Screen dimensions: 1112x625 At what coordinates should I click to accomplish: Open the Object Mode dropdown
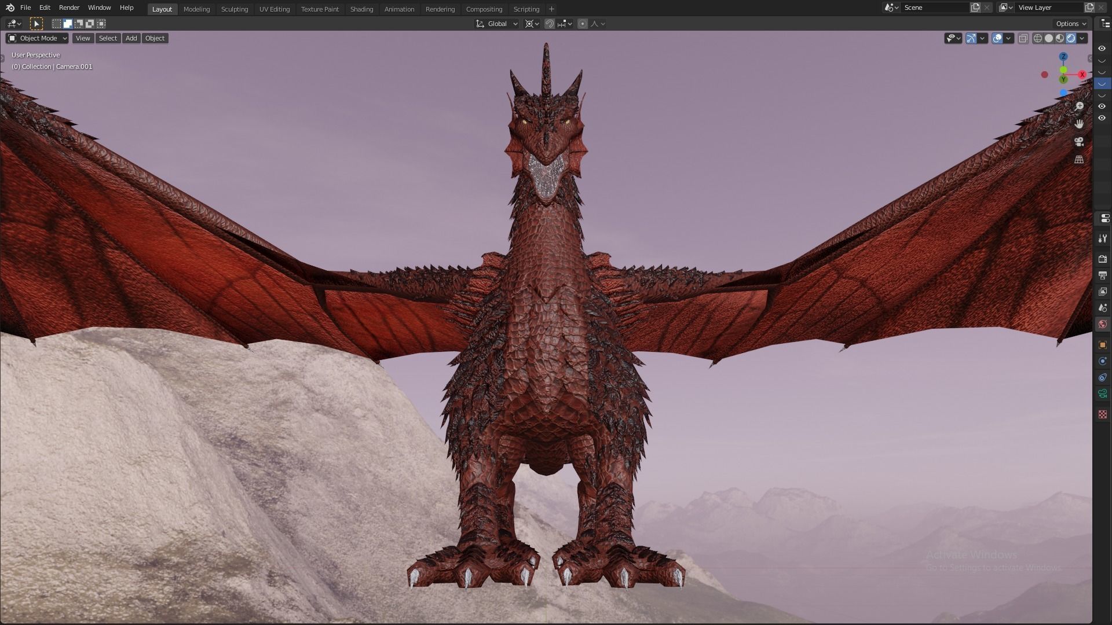pos(37,38)
